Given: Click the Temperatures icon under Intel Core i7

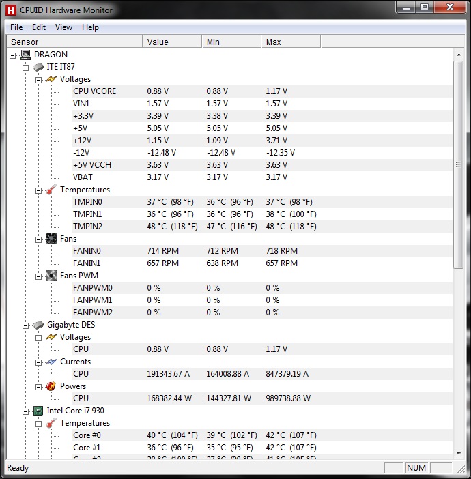Looking at the screenshot, I should (x=51, y=423).
